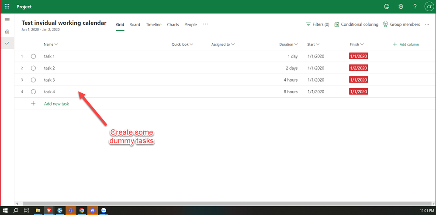The height and width of the screenshot is (215, 436).
Task: Open Zoom from taskbar
Action: tap(104, 211)
